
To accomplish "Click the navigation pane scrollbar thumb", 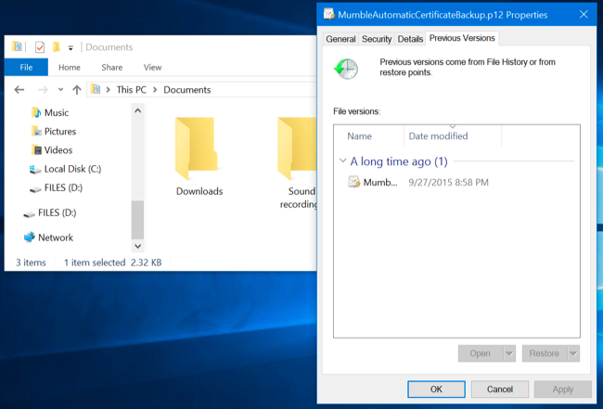I will tap(137, 220).
